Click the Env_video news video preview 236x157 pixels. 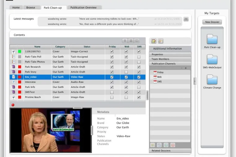coord(51,130)
